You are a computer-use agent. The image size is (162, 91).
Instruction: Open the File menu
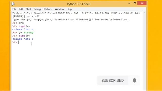point(14,9)
